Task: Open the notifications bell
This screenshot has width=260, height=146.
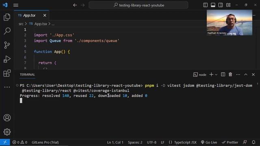Action: tap(253, 142)
